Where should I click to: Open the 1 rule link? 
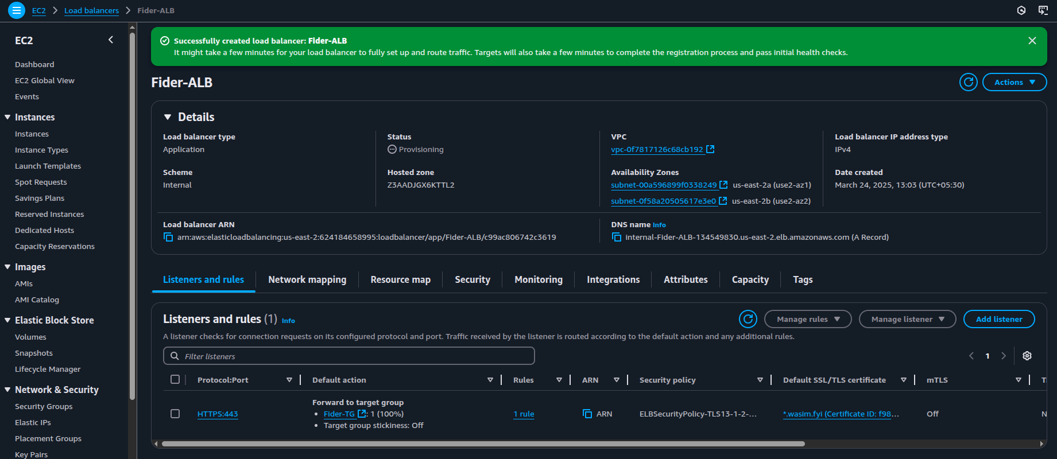point(524,414)
